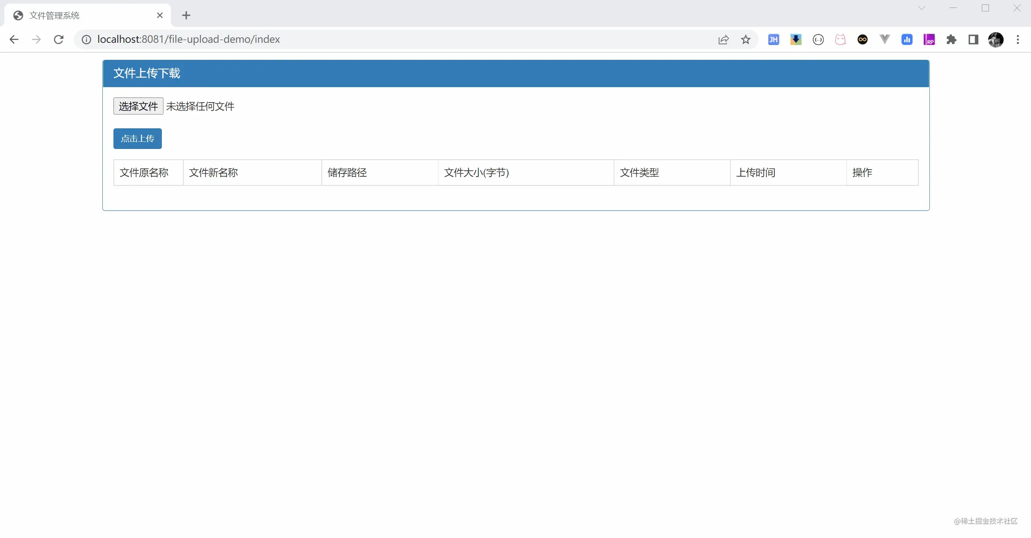The width and height of the screenshot is (1031, 538).
Task: Open the profile avatar menu
Action: tap(995, 39)
